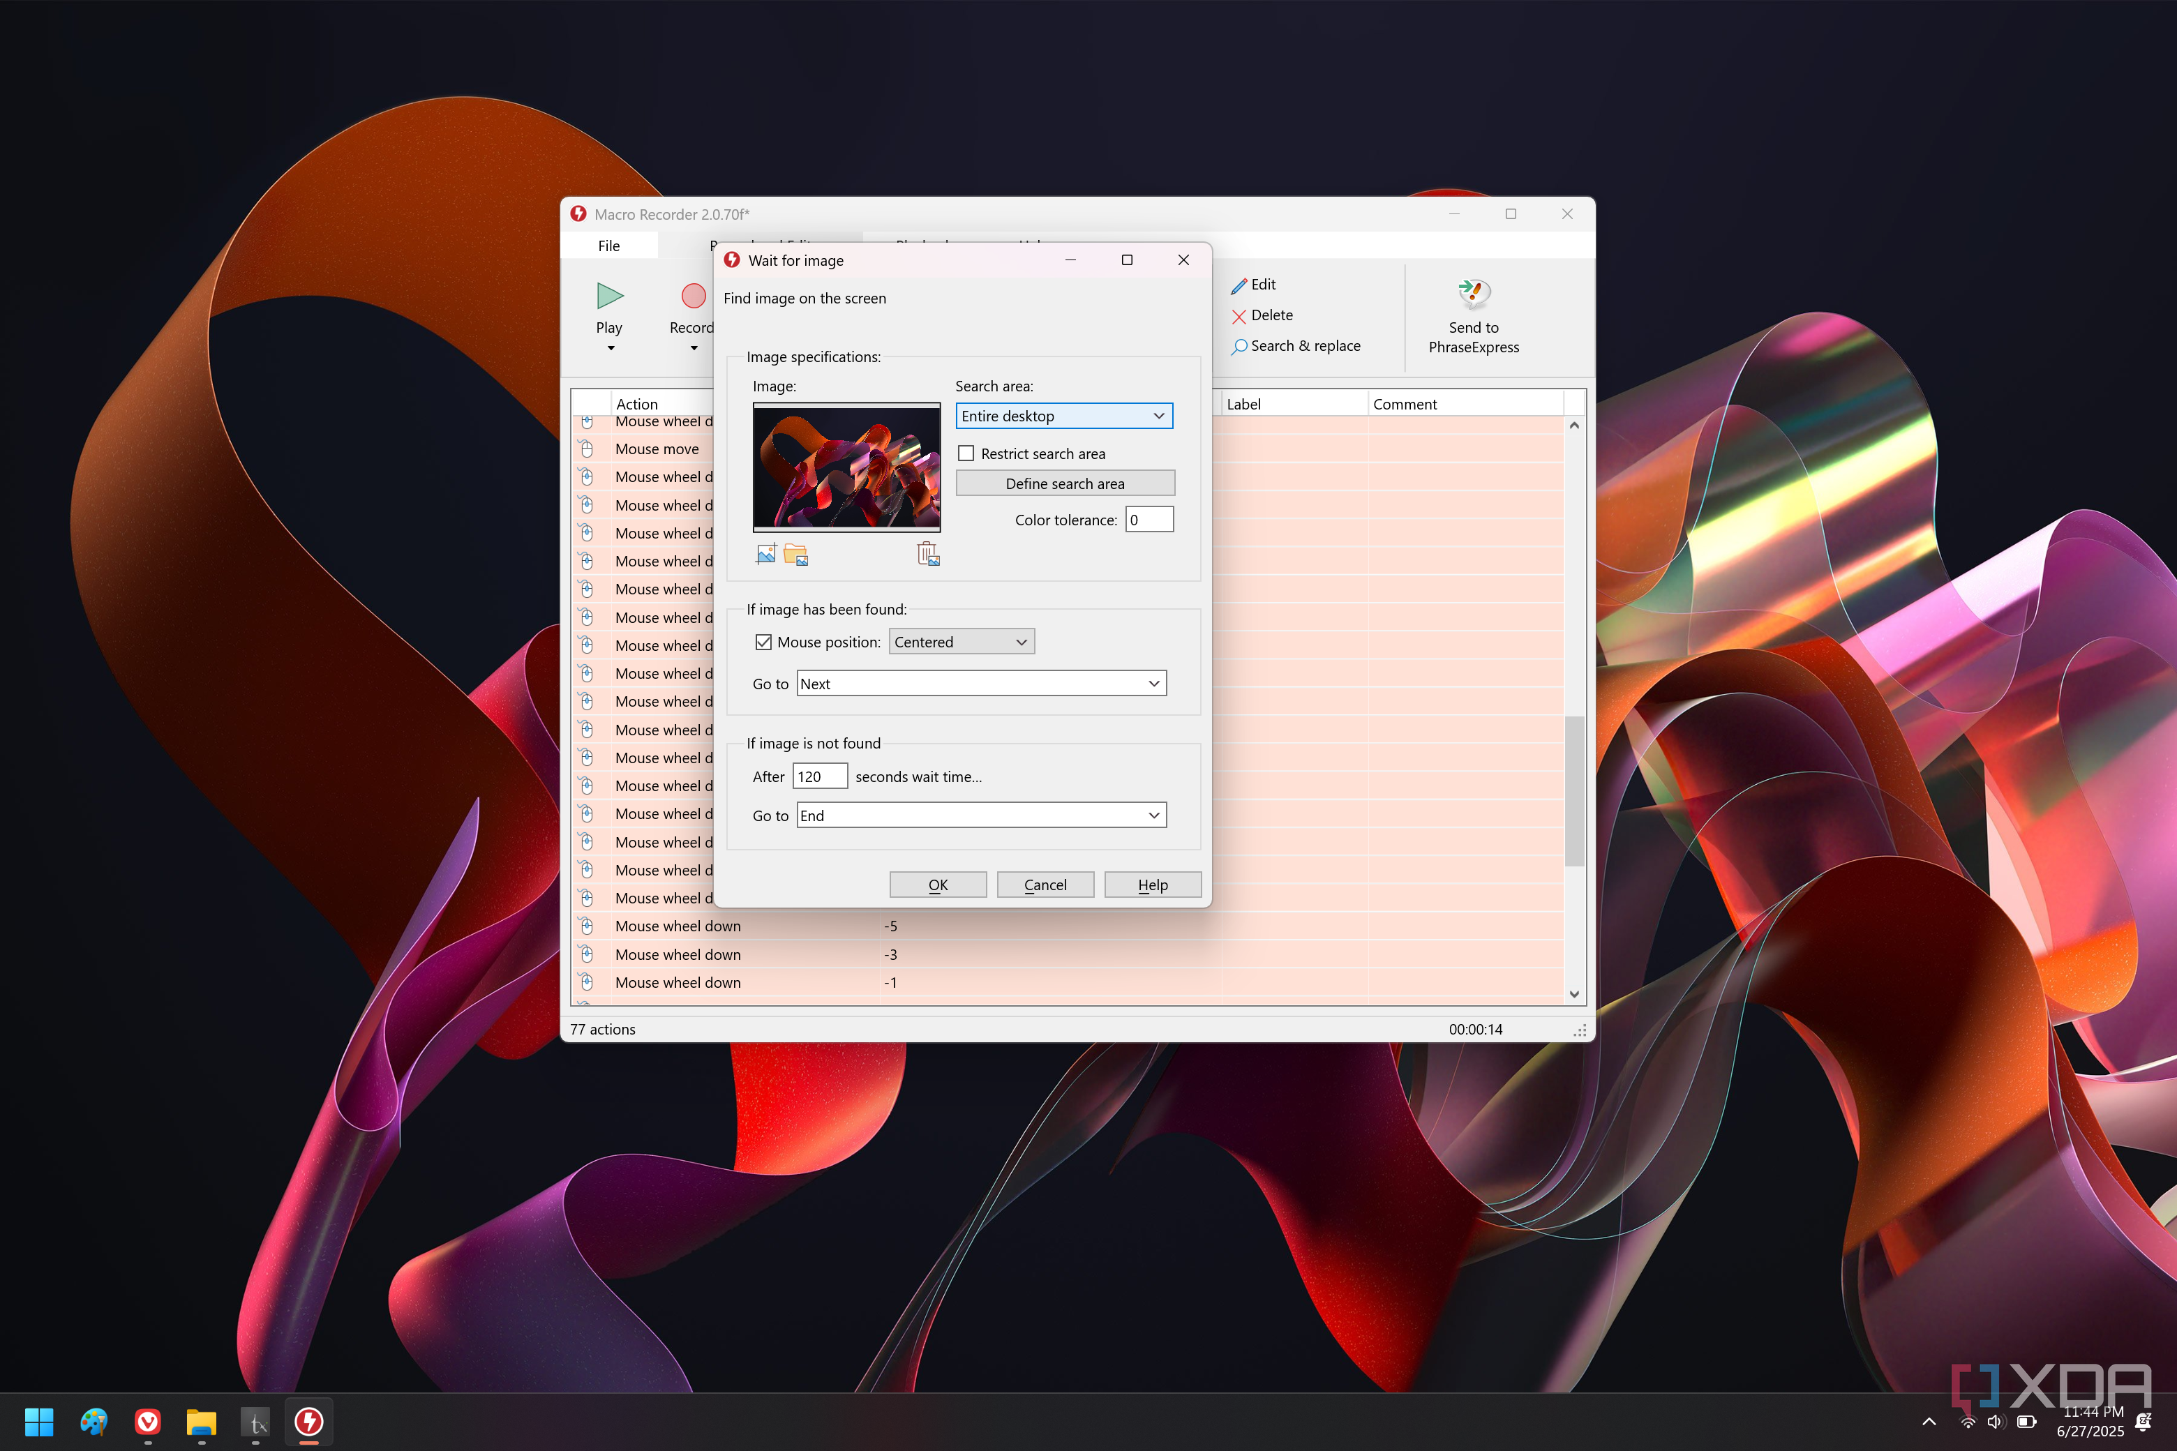Click the open image from folder icon

[796, 555]
